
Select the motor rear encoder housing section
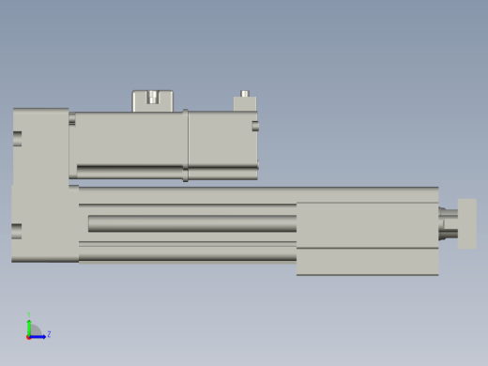223,145
